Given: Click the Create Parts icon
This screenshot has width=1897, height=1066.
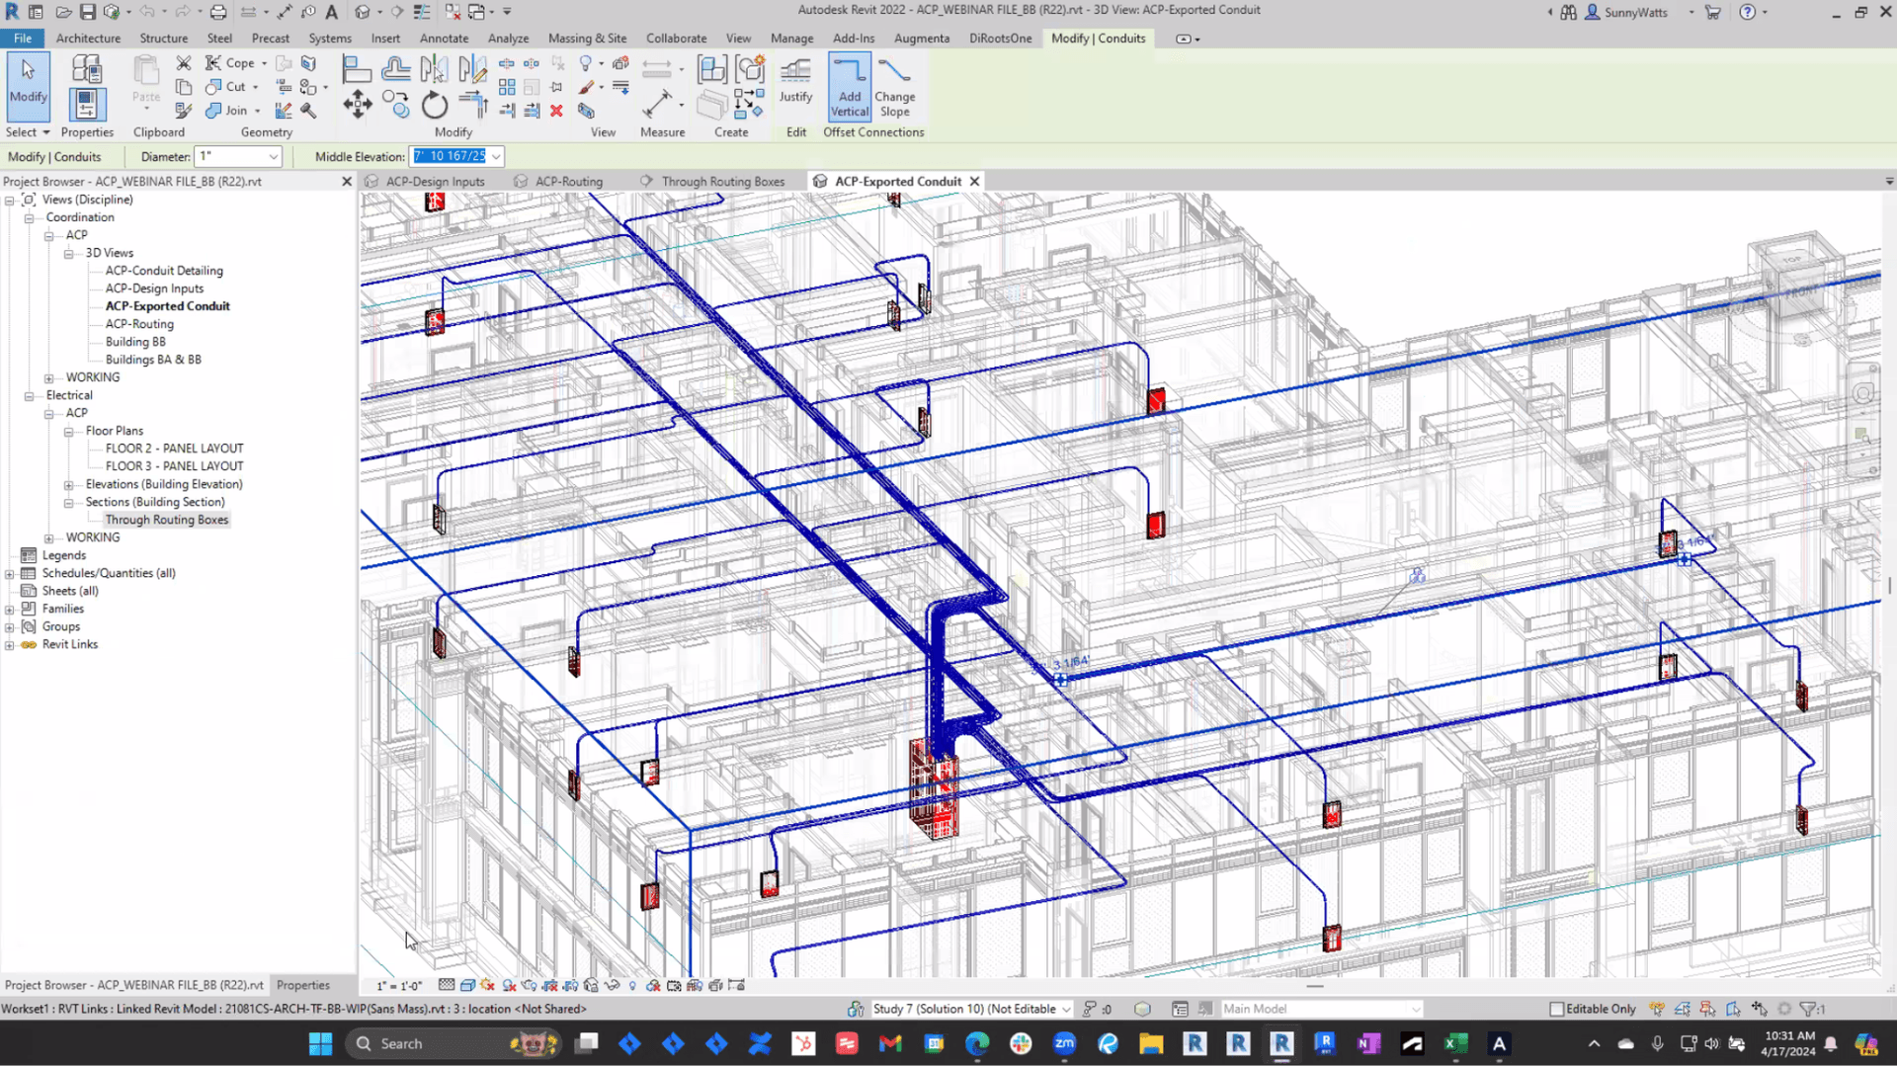Looking at the screenshot, I should click(x=711, y=104).
